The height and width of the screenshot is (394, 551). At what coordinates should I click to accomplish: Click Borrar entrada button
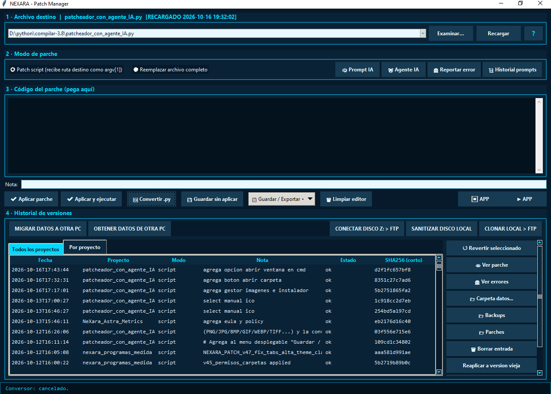click(492, 349)
